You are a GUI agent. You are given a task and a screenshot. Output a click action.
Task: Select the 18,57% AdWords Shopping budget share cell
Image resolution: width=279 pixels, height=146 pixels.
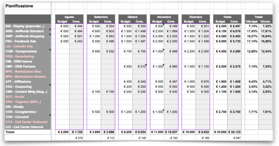click(x=252, y=36)
